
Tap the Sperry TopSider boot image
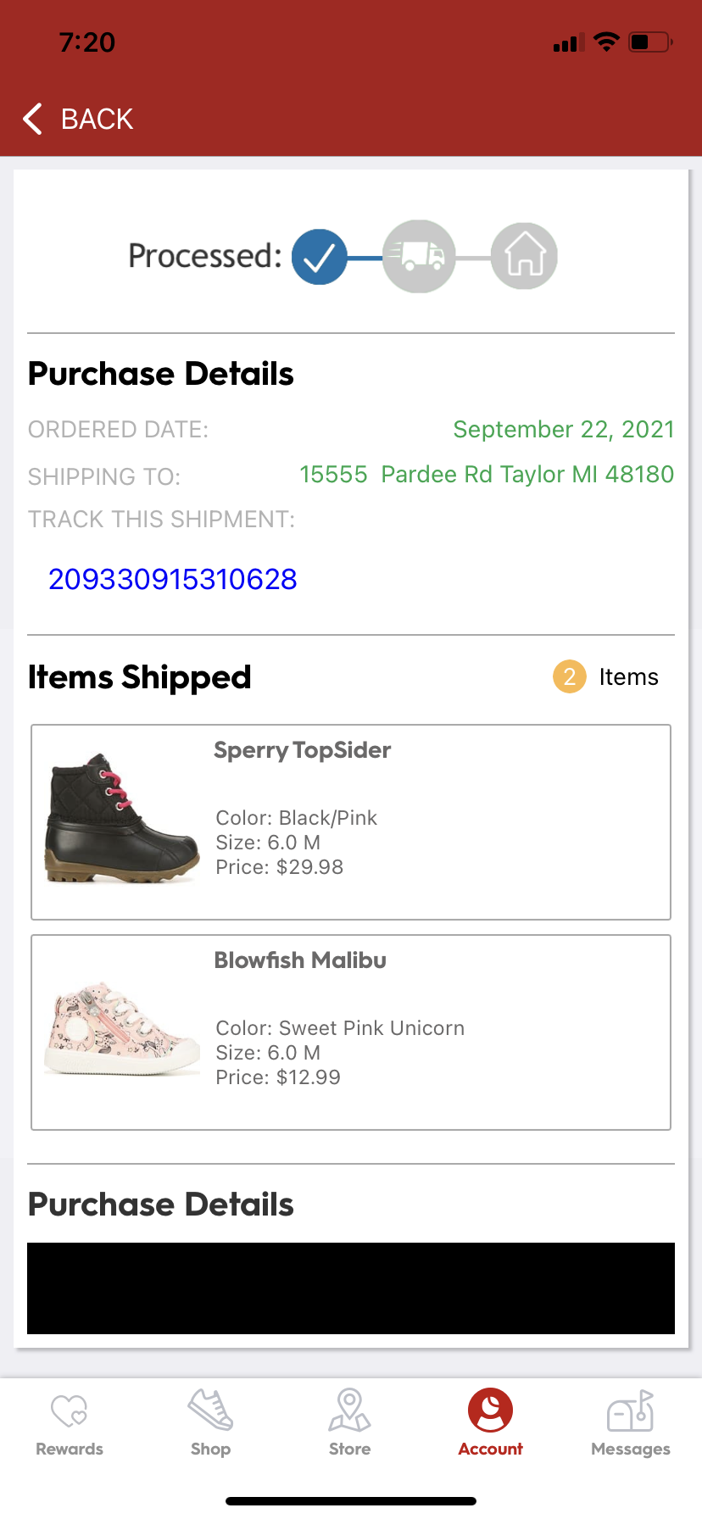(x=122, y=819)
